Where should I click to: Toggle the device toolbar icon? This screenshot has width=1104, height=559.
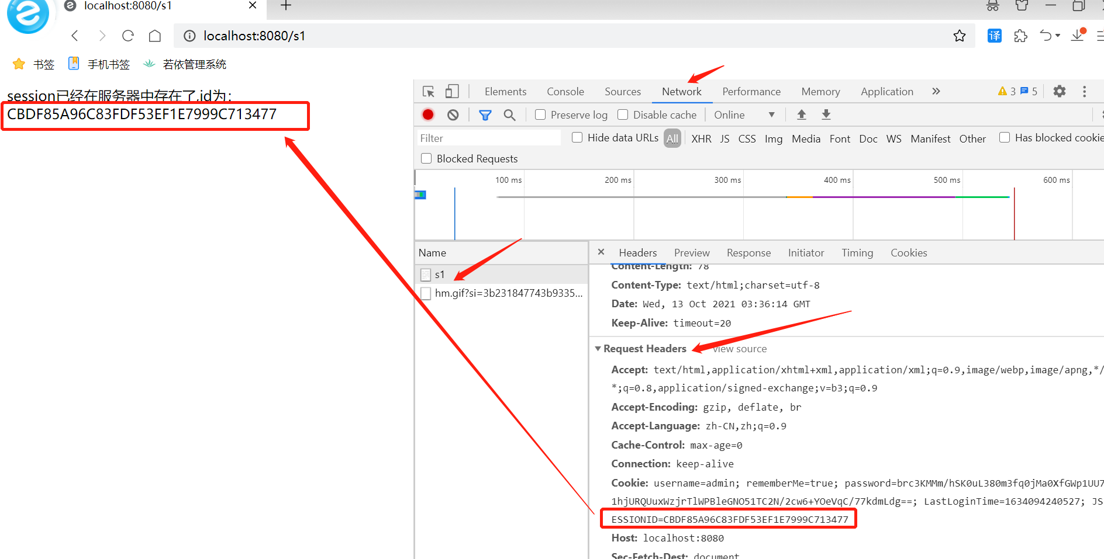[452, 92]
